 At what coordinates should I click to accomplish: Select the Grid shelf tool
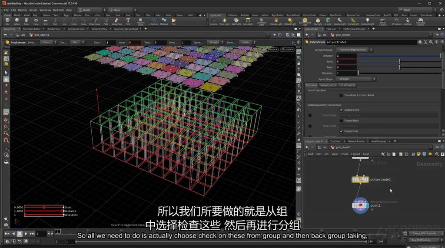(45, 21)
